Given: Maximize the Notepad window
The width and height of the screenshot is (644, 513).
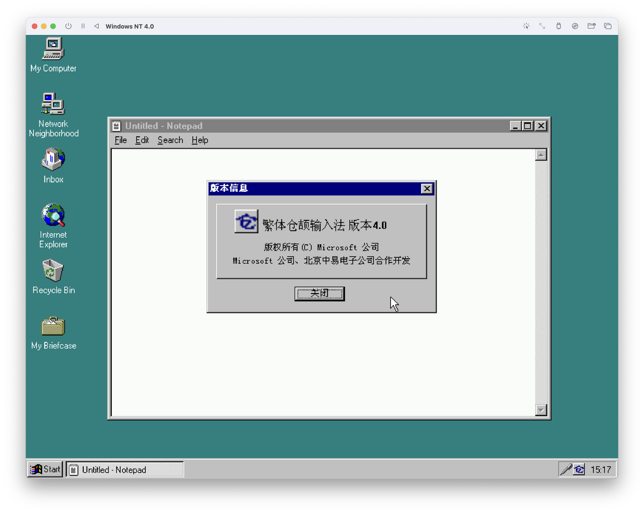Looking at the screenshot, I should [x=528, y=126].
